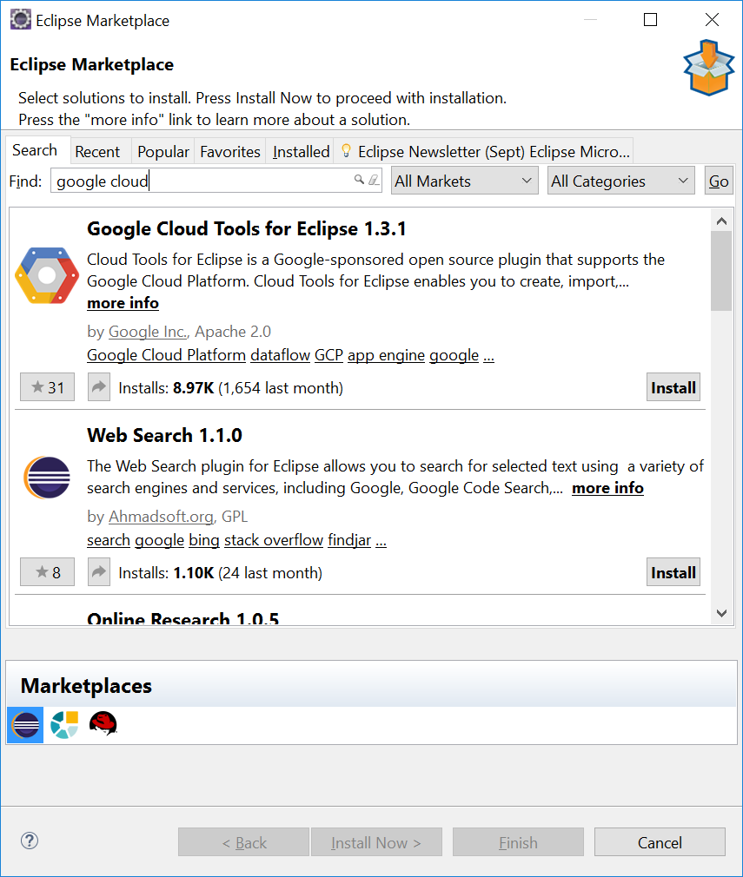This screenshot has height=877, width=743.
Task: Click the Cancel button
Action: [x=660, y=842]
